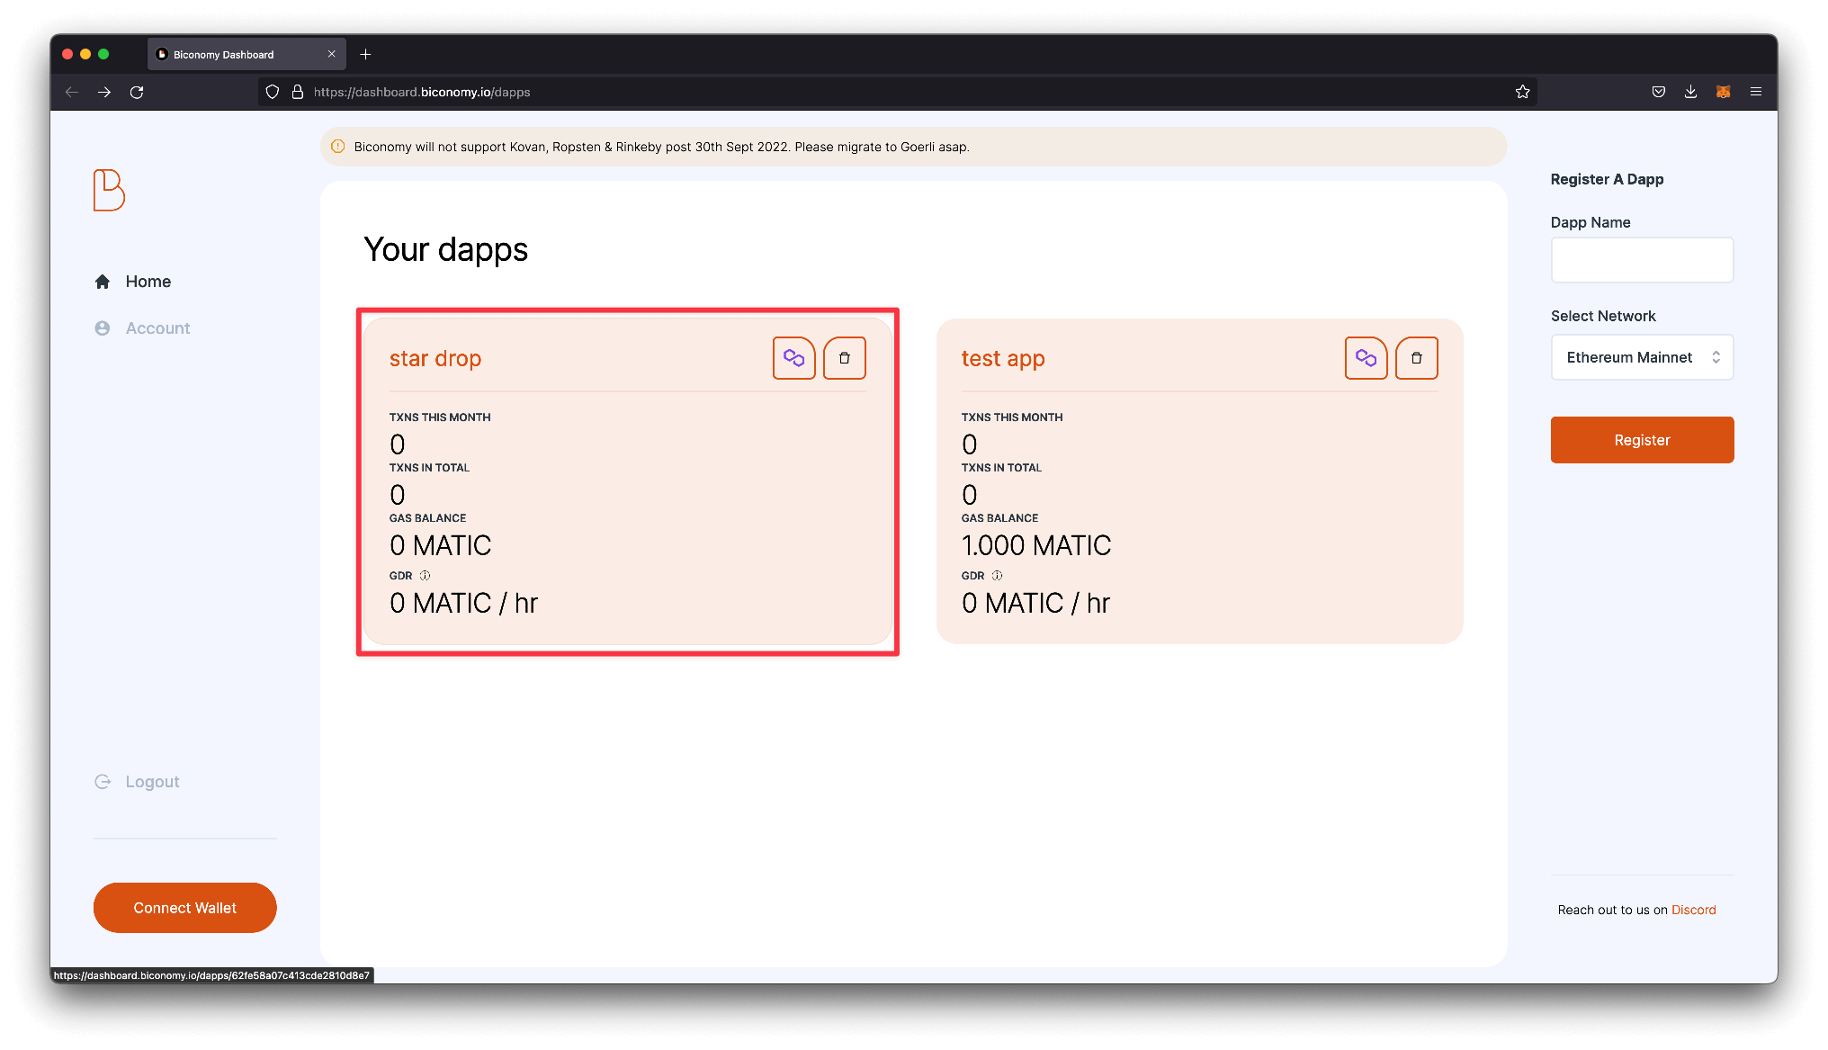The width and height of the screenshot is (1828, 1050).
Task: Open the Polygon network icon on star drop
Action: click(x=794, y=357)
